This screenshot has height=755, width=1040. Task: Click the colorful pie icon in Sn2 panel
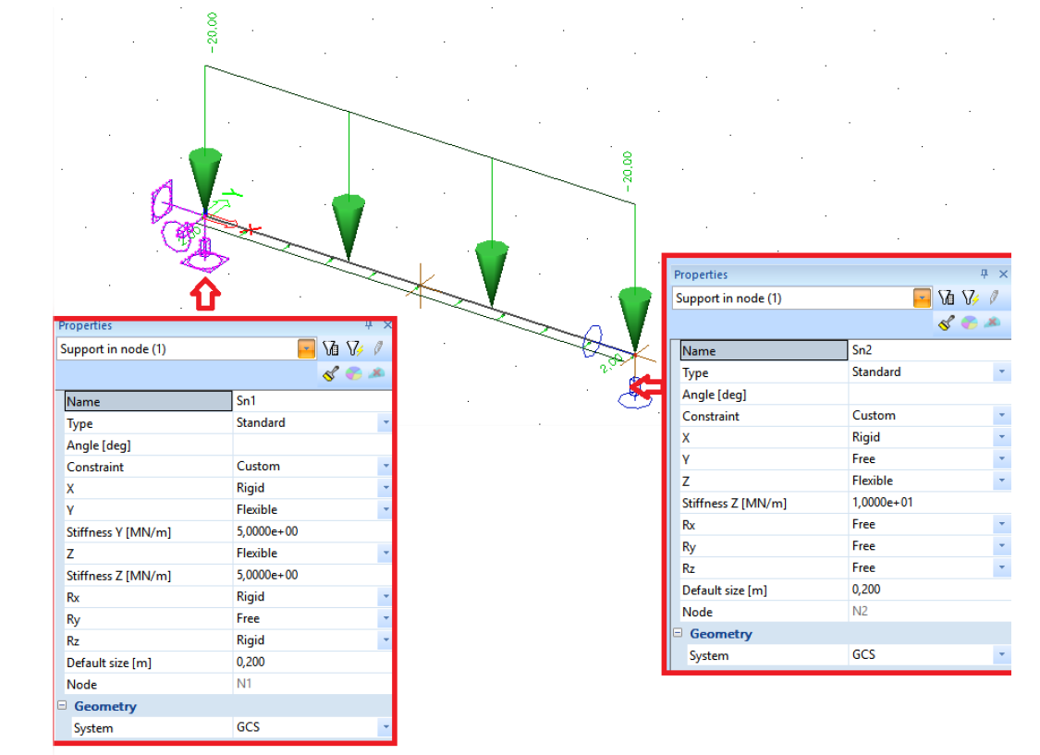[969, 323]
